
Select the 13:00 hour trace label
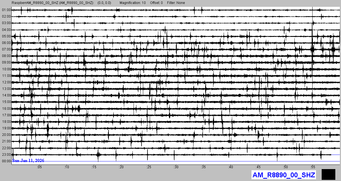(x=6, y=89)
